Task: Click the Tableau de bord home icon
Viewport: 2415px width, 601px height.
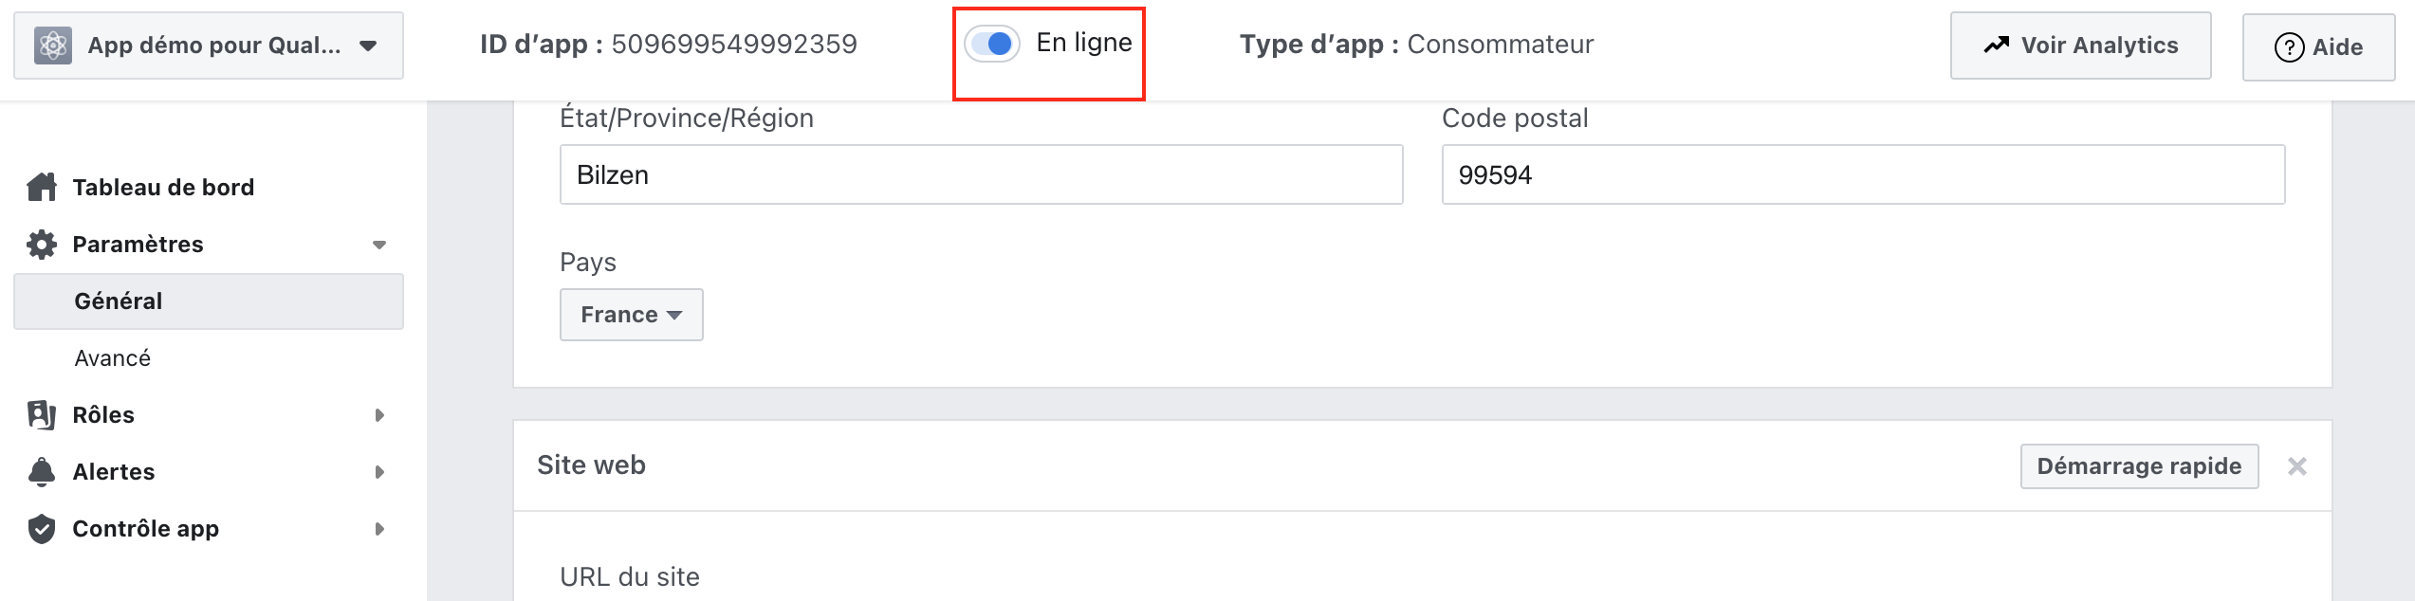Action: click(x=42, y=187)
